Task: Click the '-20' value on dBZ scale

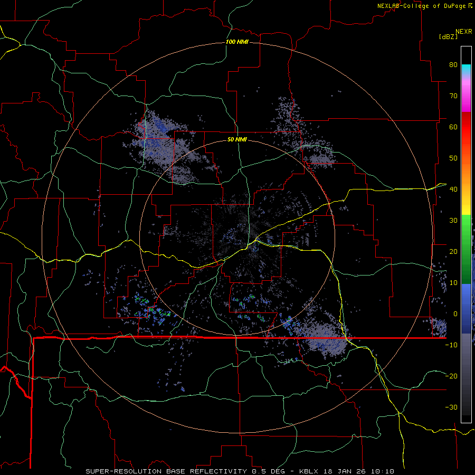Action: (x=451, y=376)
